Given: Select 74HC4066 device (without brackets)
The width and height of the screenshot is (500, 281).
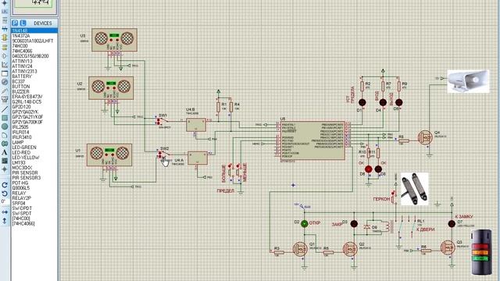Looking at the screenshot, I should pyautogui.click(x=34, y=51).
